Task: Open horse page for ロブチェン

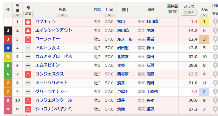Action: (x=45, y=22)
